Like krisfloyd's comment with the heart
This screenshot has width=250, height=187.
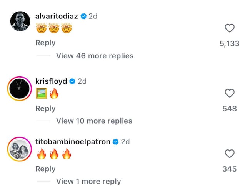coord(229,93)
